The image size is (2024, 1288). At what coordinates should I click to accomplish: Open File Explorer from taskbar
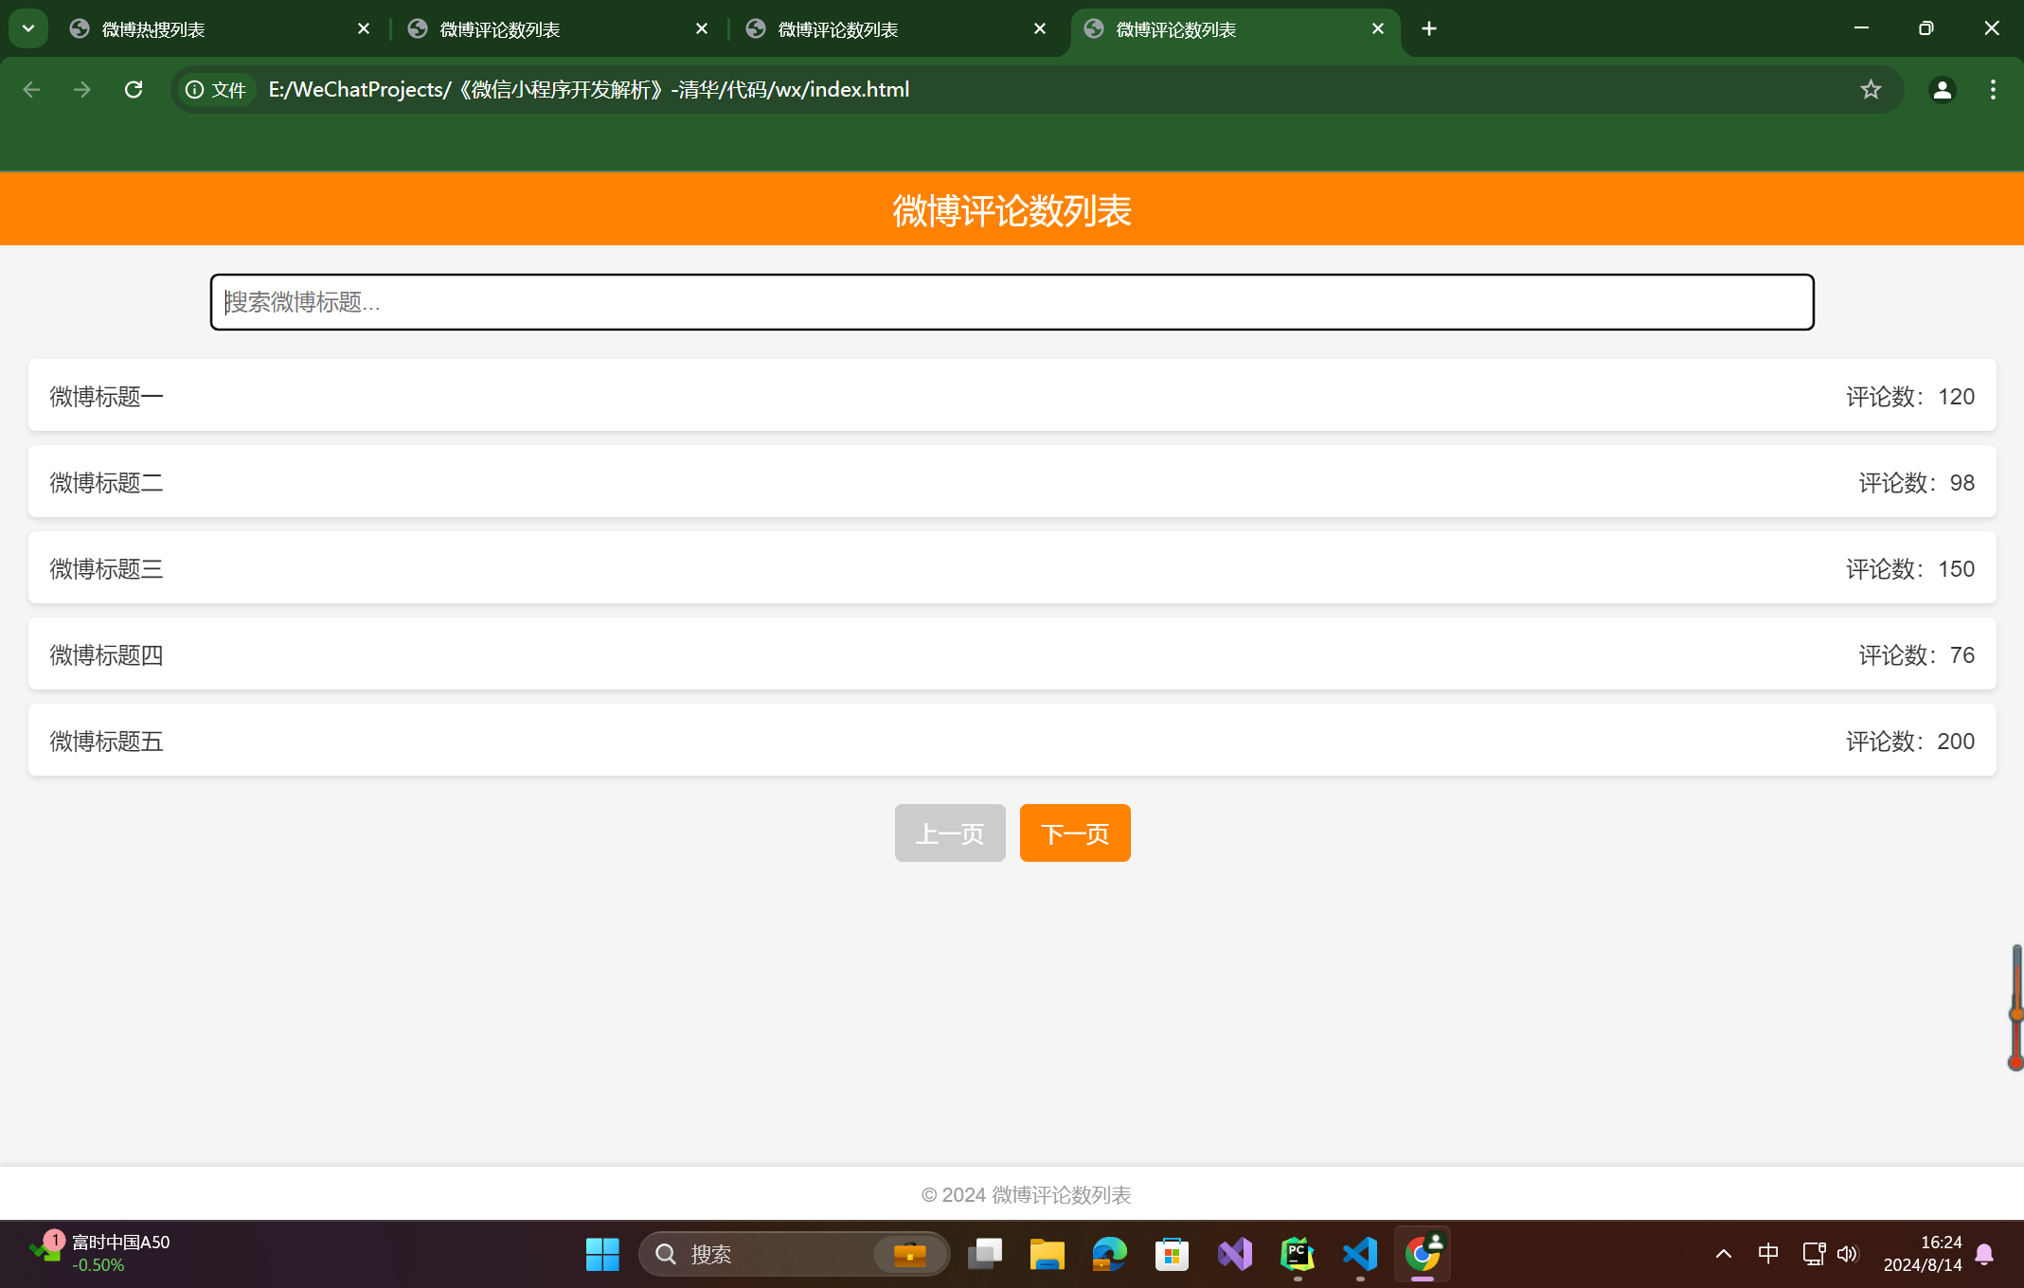point(1047,1254)
